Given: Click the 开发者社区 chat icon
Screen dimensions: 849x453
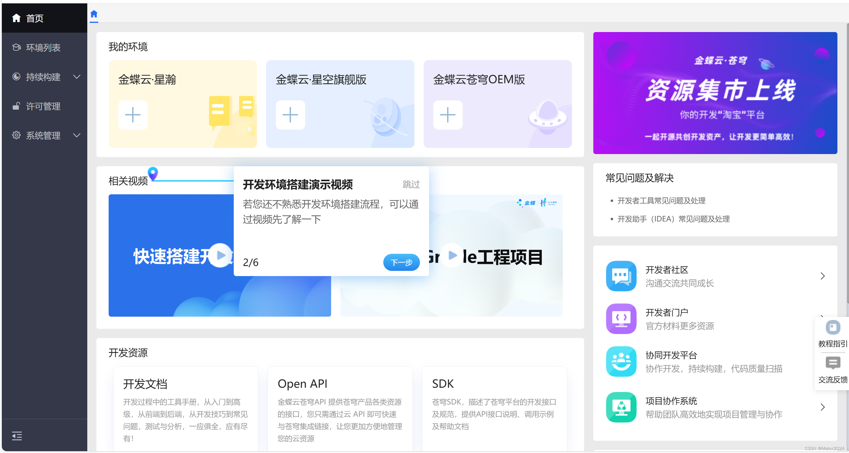Looking at the screenshot, I should pos(621,276).
